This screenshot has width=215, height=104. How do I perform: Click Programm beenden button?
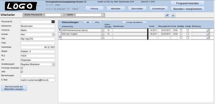pyautogui.click(x=187, y=3)
